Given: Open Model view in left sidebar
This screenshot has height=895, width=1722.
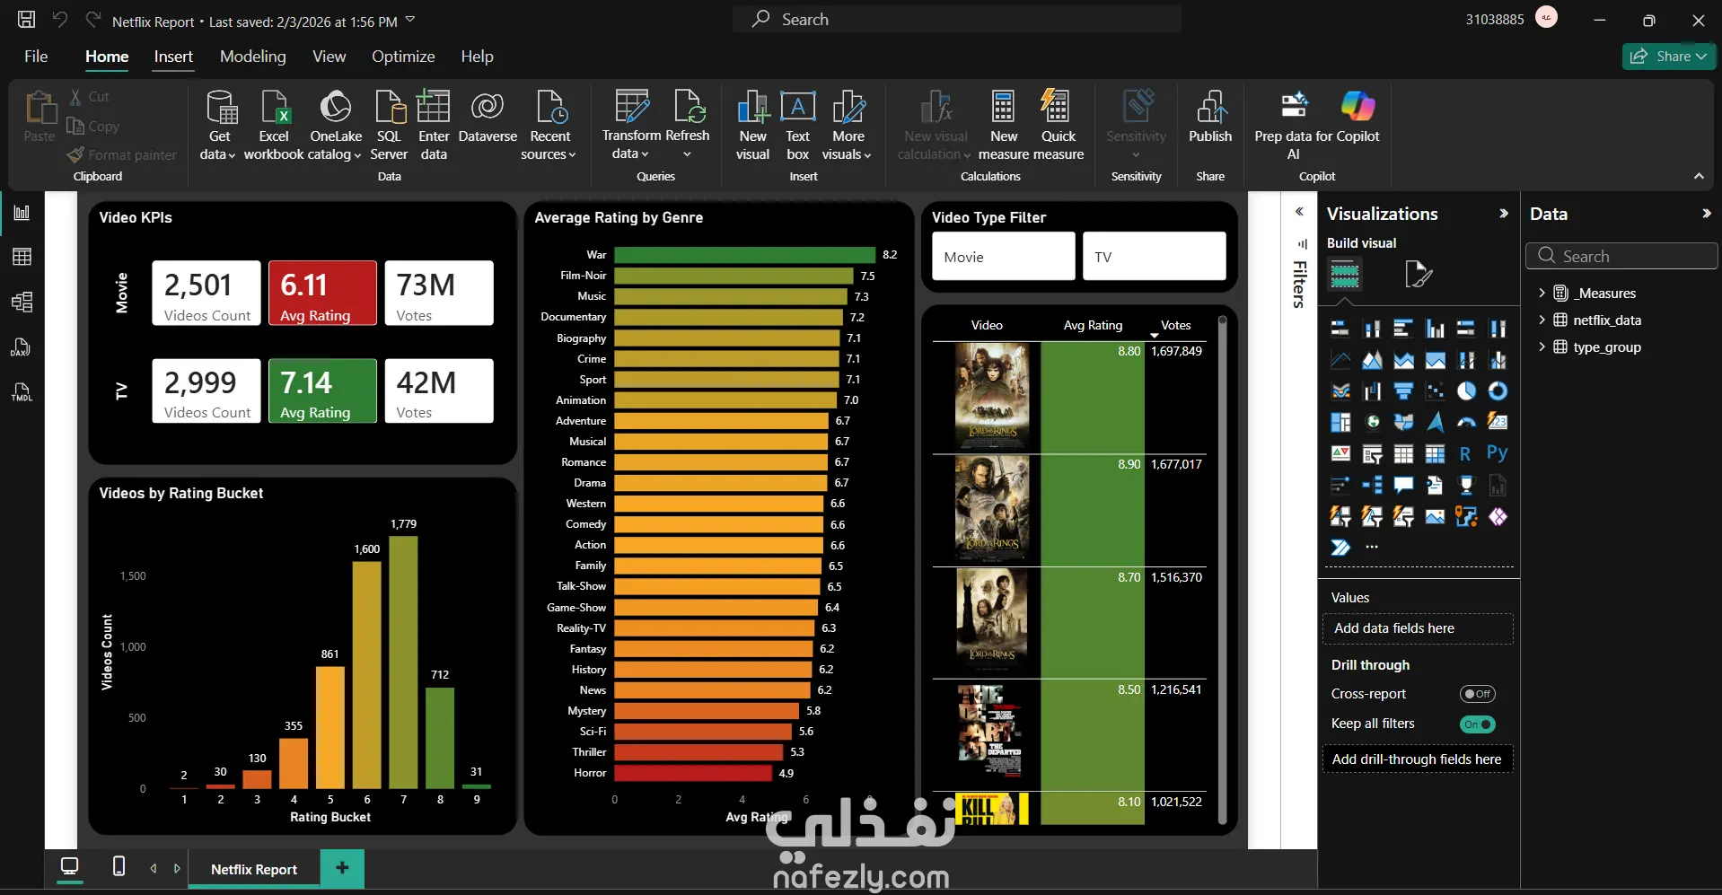Looking at the screenshot, I should pos(22,302).
